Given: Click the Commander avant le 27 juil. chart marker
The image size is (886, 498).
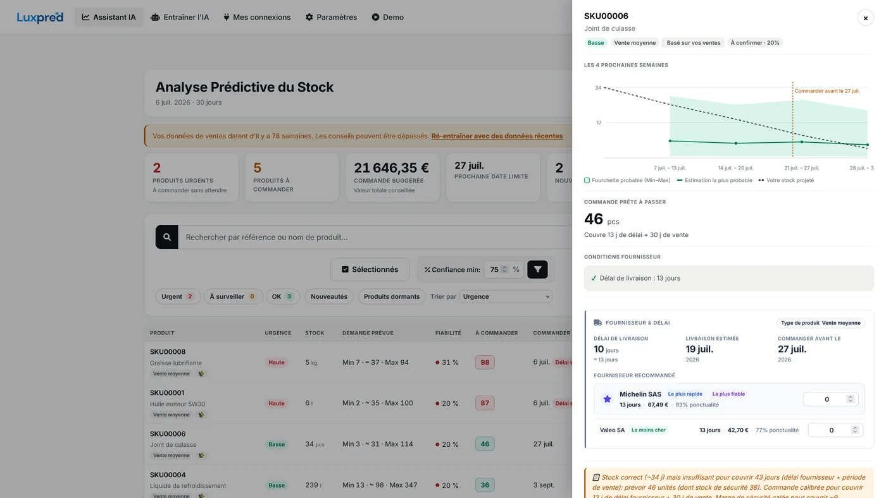Looking at the screenshot, I should tap(827, 91).
